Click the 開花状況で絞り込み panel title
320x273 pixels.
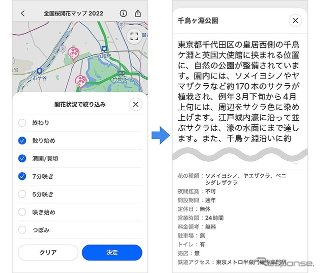click(x=80, y=105)
